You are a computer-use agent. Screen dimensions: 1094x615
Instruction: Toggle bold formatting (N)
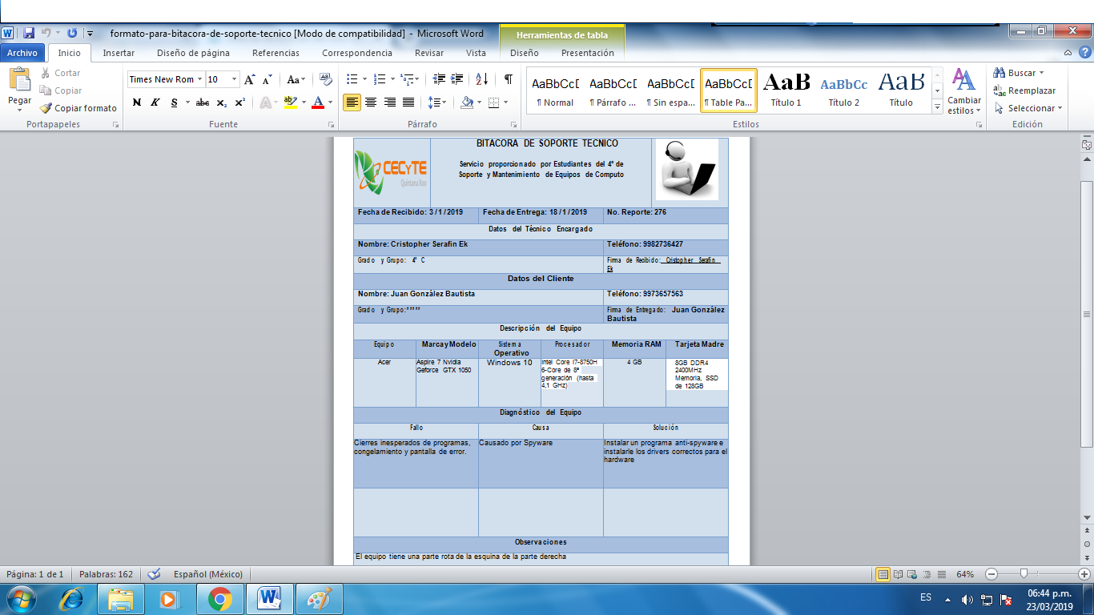(x=136, y=102)
